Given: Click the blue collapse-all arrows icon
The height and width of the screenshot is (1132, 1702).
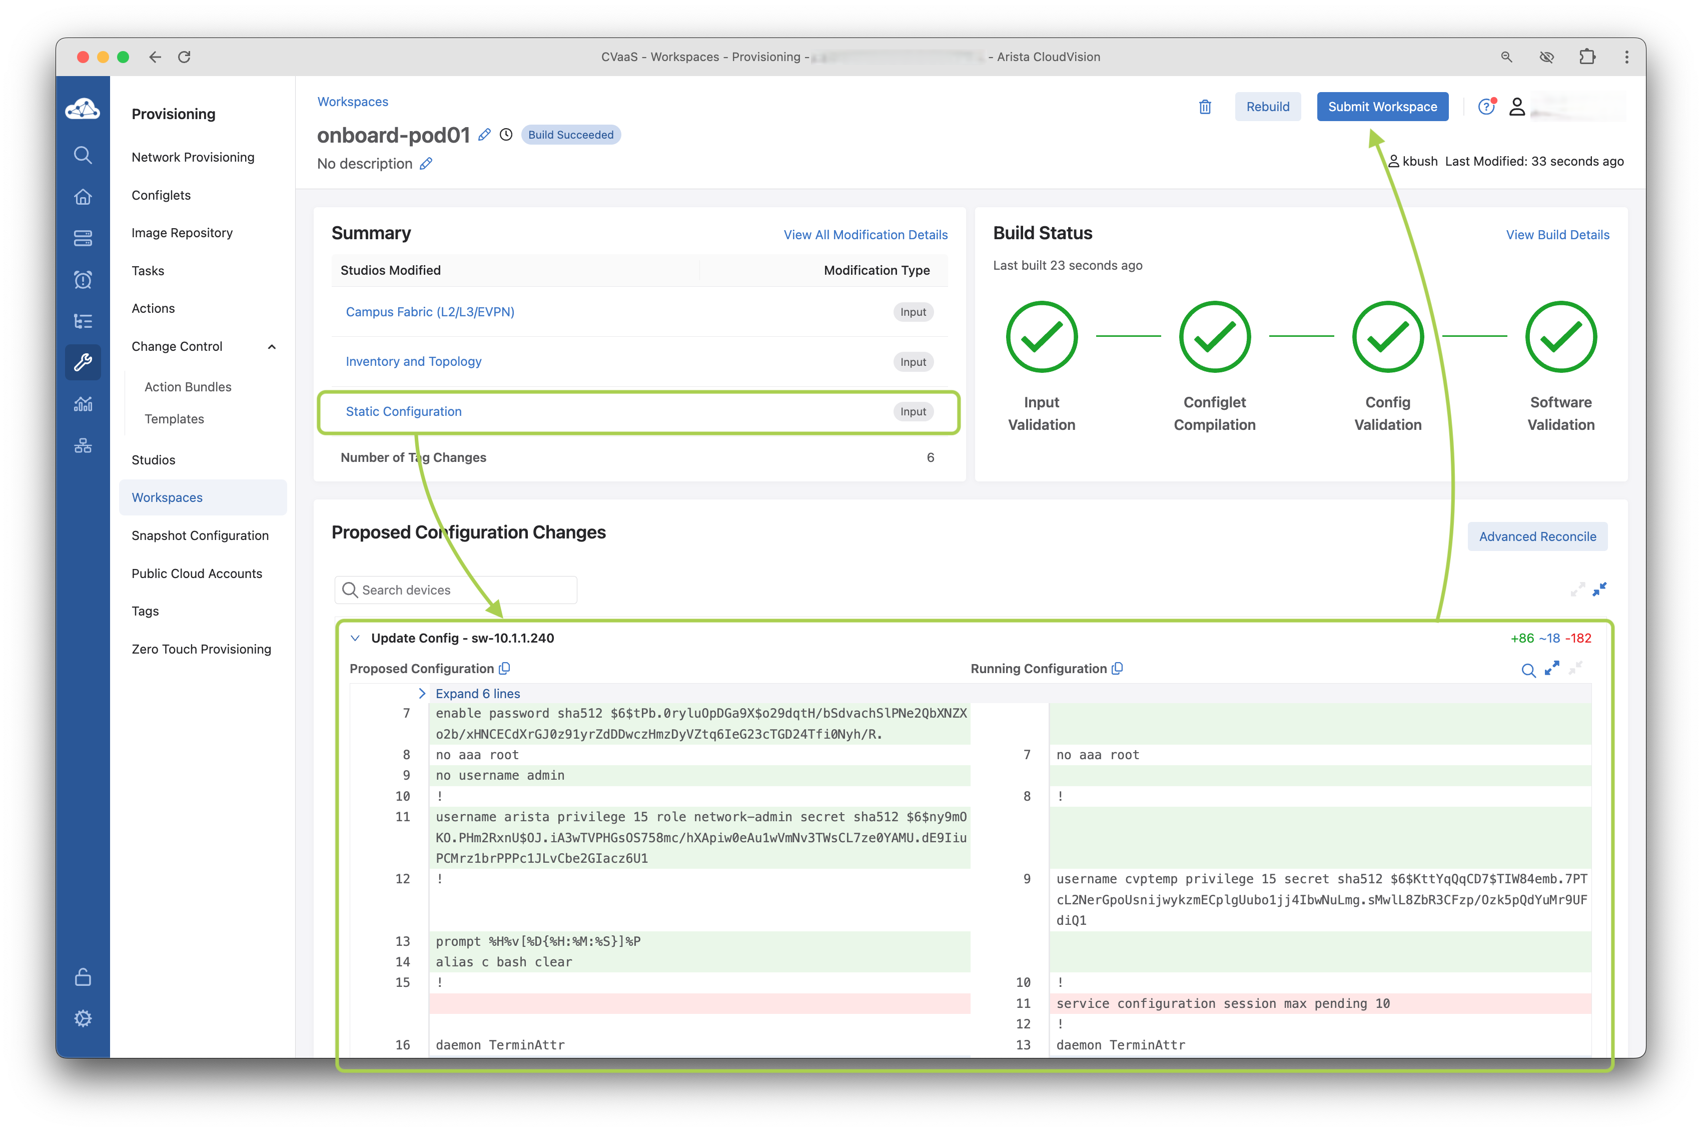Looking at the screenshot, I should point(1599,589).
